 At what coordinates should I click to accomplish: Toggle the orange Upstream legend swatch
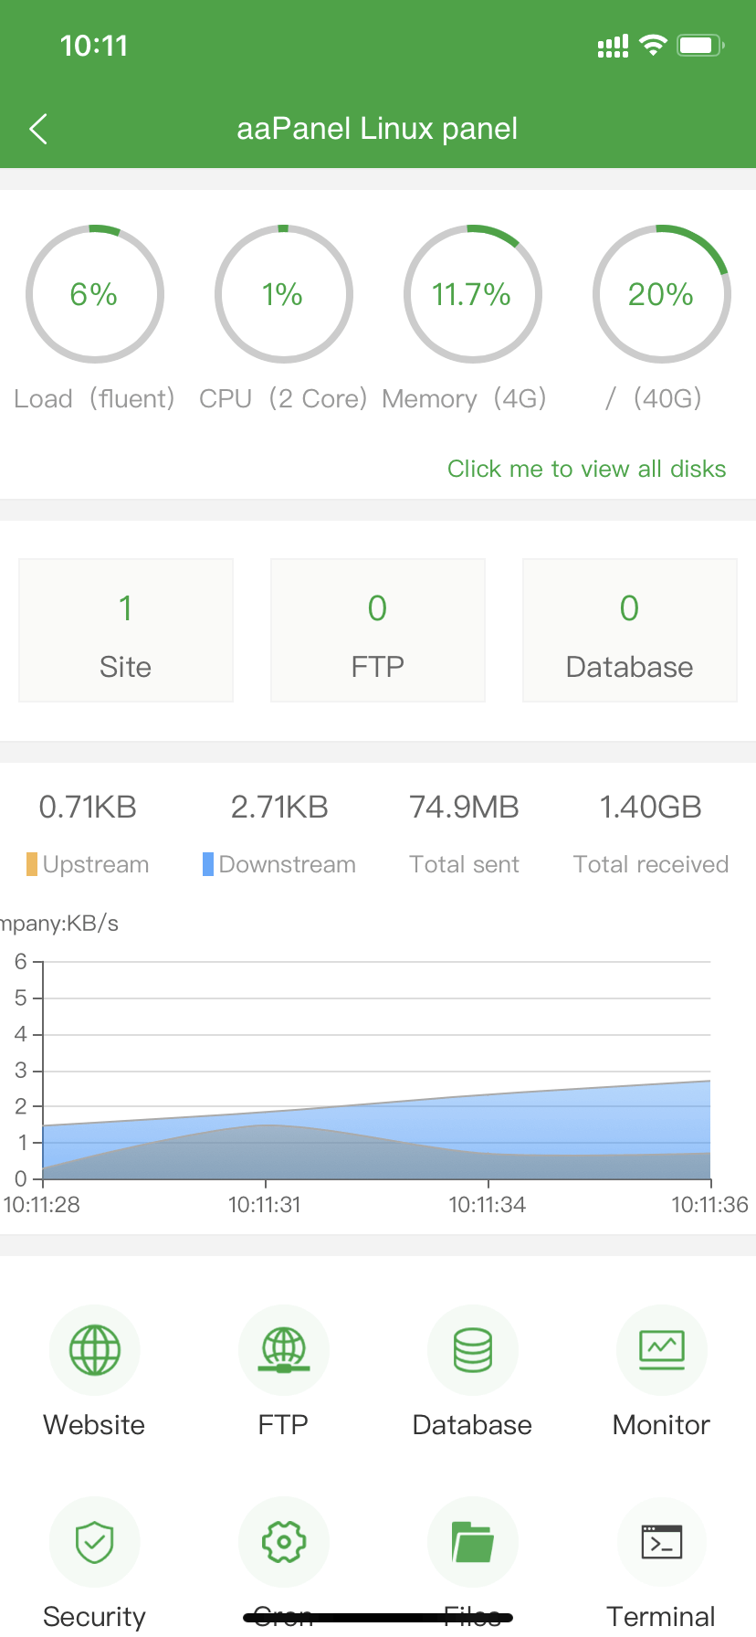coord(32,864)
